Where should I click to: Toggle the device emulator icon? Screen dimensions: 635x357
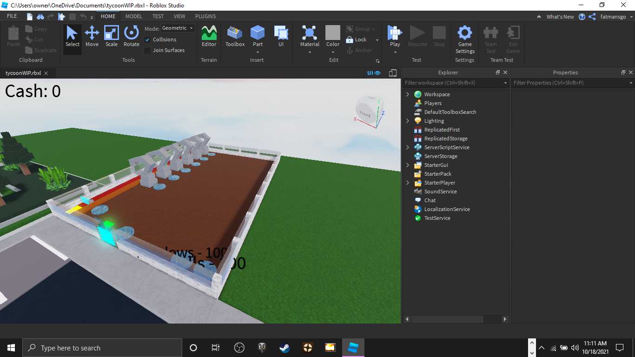click(x=393, y=73)
